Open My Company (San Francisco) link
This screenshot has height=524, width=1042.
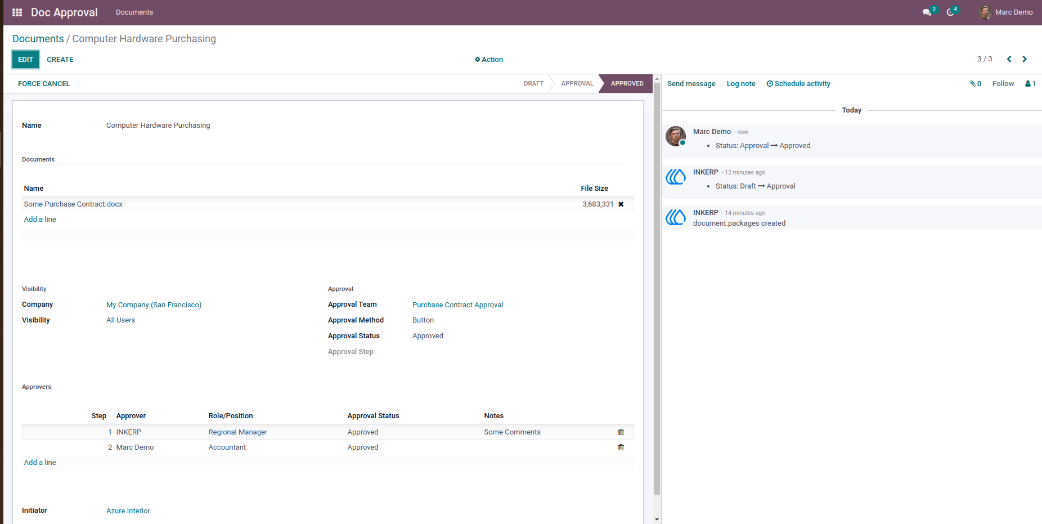point(154,305)
